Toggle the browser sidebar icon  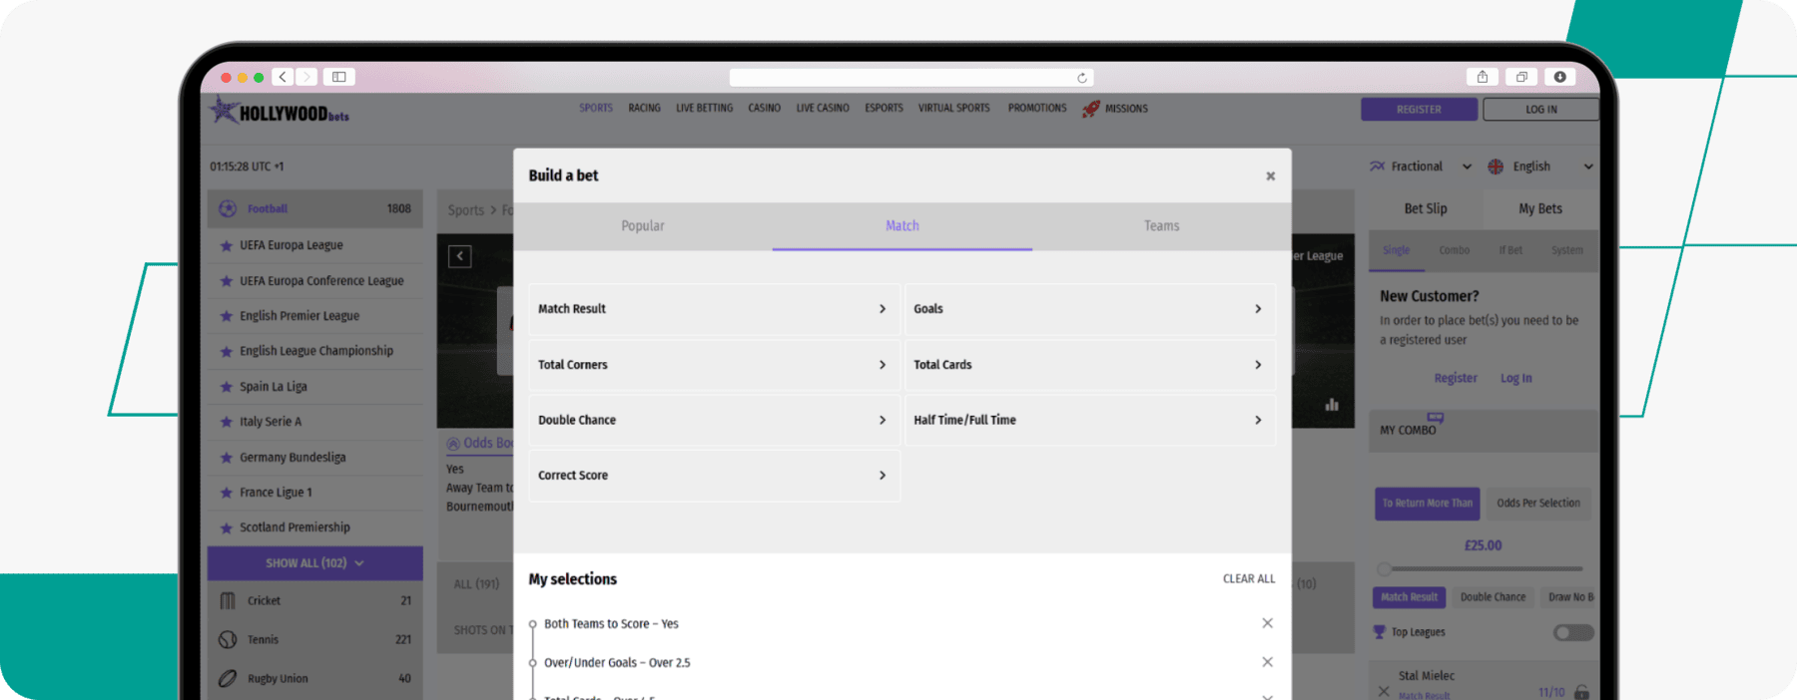(x=339, y=77)
